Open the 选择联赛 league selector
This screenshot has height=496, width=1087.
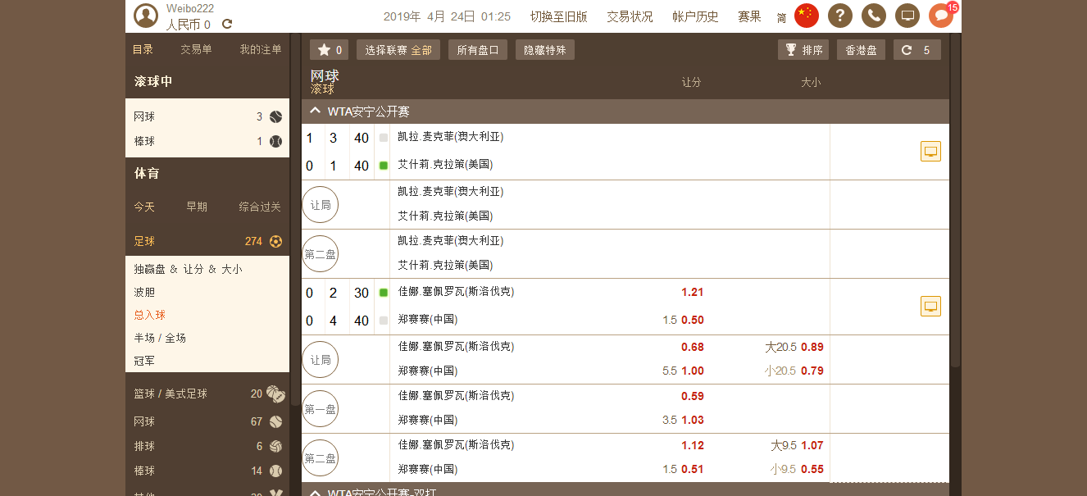click(398, 50)
